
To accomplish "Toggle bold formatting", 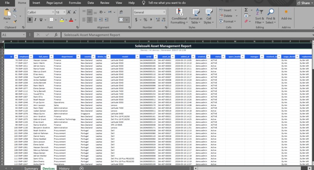I will (30, 19).
